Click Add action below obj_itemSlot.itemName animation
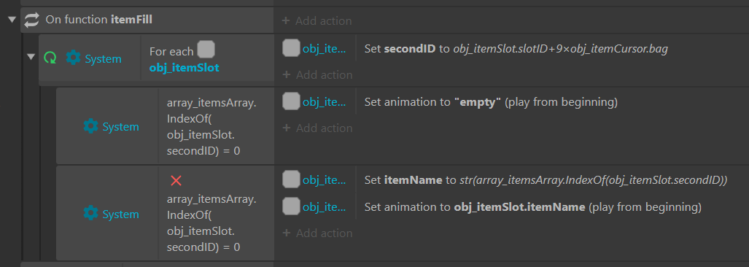Viewport: 749px width, 267px height. coord(317,233)
